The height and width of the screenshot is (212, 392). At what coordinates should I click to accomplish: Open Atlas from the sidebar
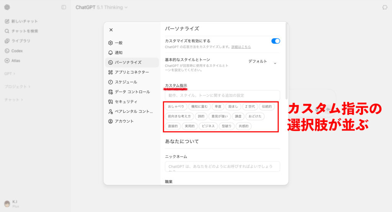(x=13, y=60)
